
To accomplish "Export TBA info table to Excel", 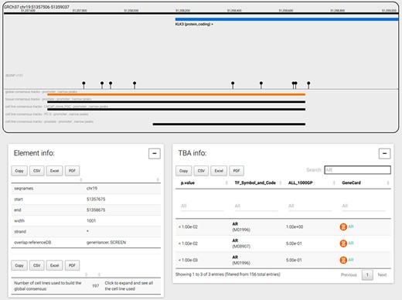I will (x=219, y=171).
